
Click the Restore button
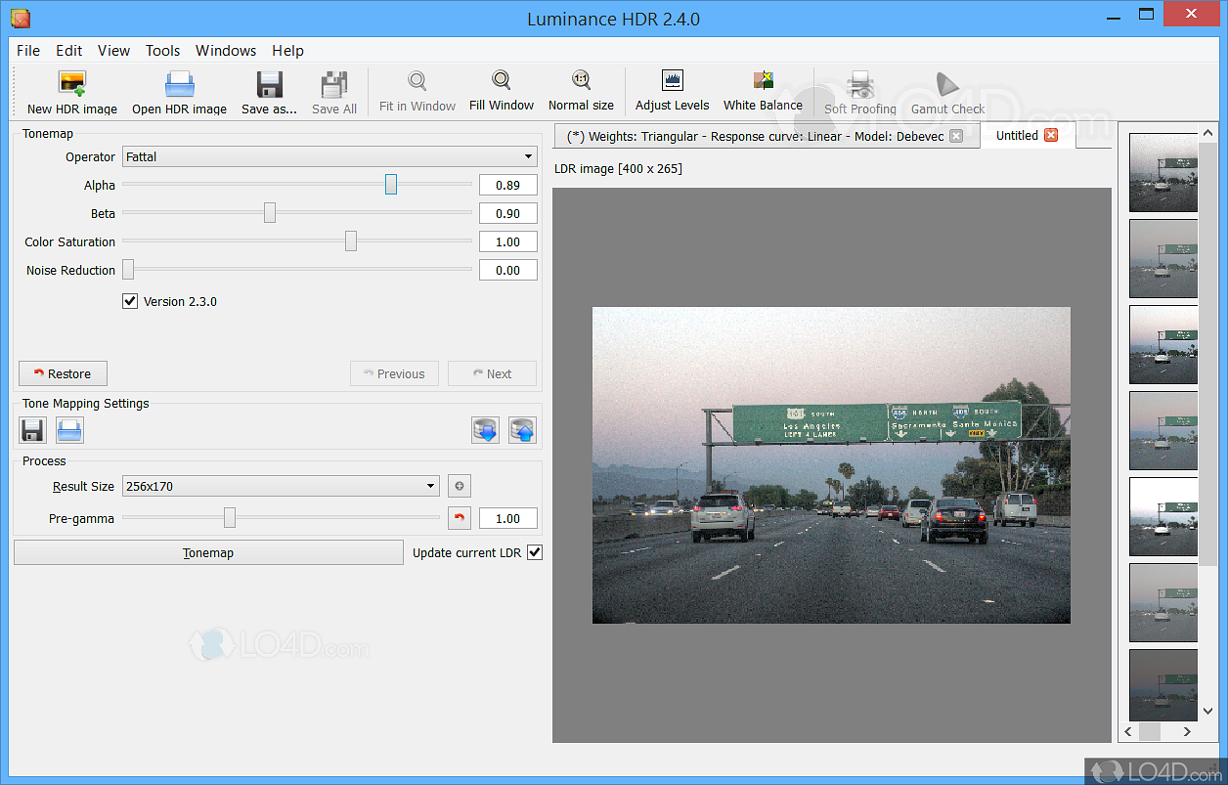click(63, 373)
